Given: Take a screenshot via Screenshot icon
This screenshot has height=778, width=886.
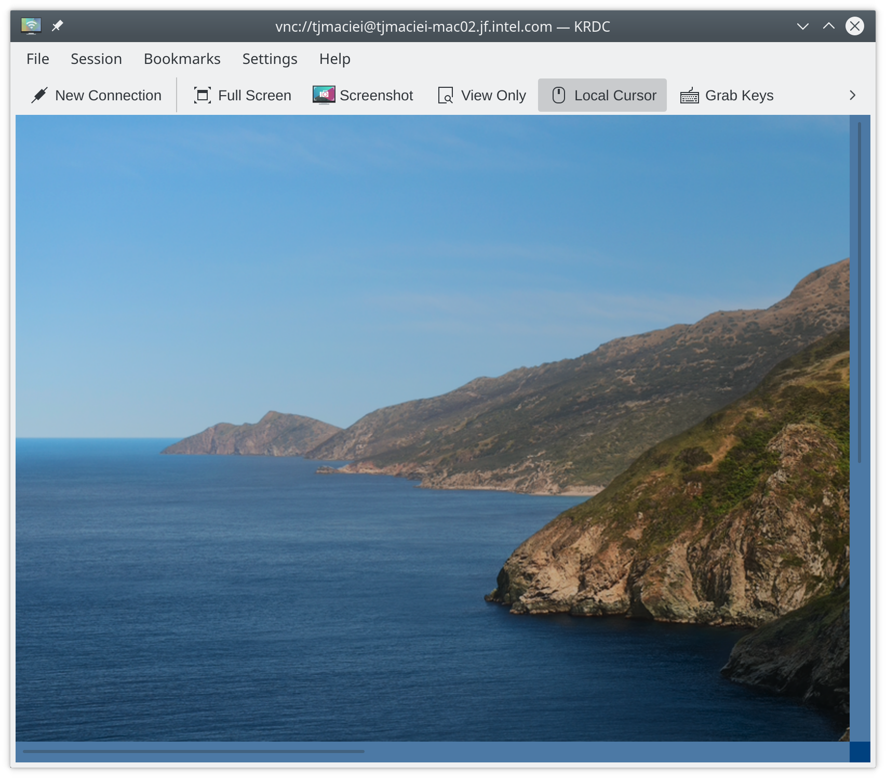Looking at the screenshot, I should tap(324, 95).
